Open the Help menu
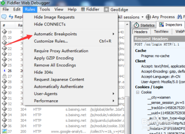 [x=72, y=9]
